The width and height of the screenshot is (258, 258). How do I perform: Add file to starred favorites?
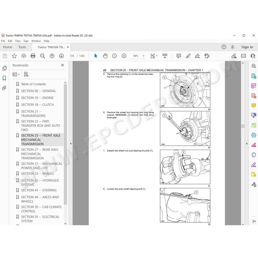click(x=14, y=56)
